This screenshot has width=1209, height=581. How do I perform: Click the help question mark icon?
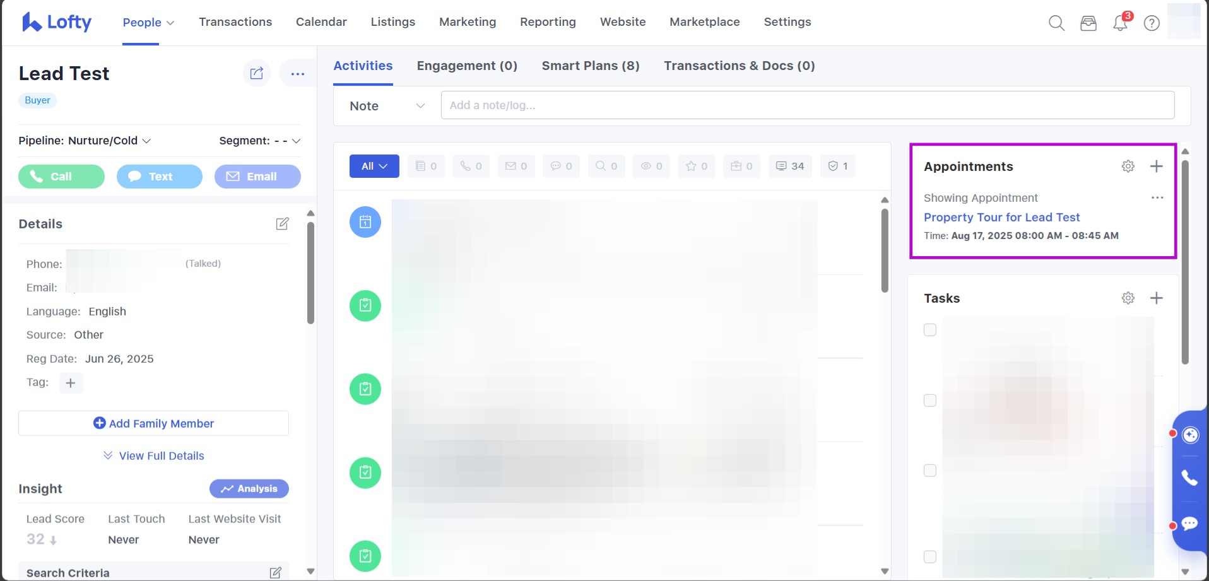click(1152, 23)
